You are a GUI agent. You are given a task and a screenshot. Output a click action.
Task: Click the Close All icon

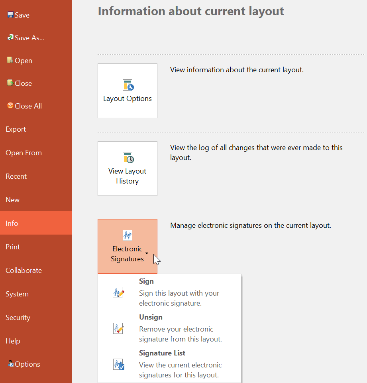10,106
